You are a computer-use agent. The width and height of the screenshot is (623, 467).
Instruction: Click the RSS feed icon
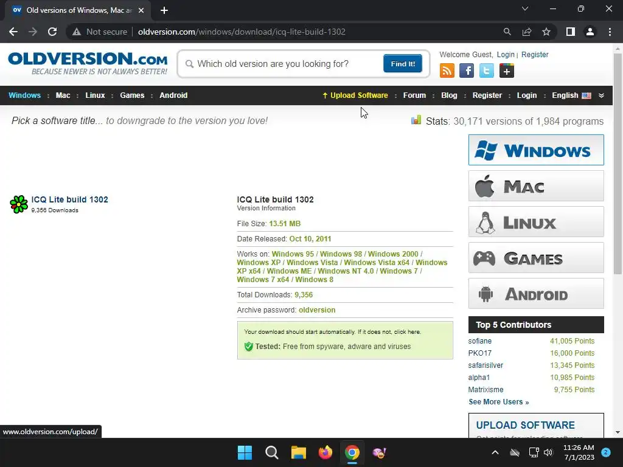(x=447, y=71)
